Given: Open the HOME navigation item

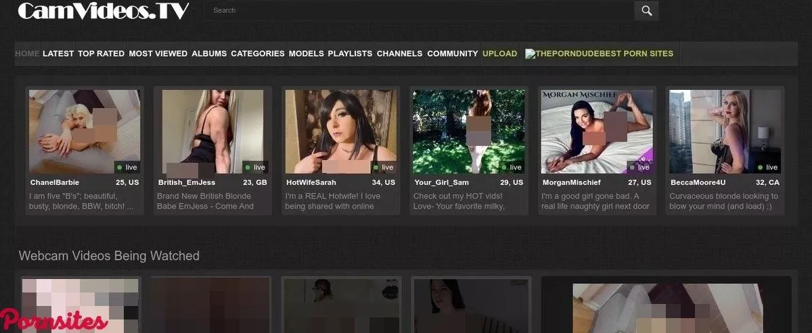Looking at the screenshot, I should [27, 53].
